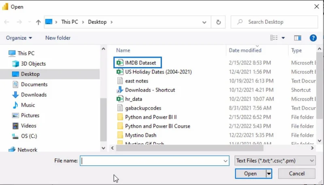Open Help with the question mark icon
324x185 pixels.
(313, 38)
